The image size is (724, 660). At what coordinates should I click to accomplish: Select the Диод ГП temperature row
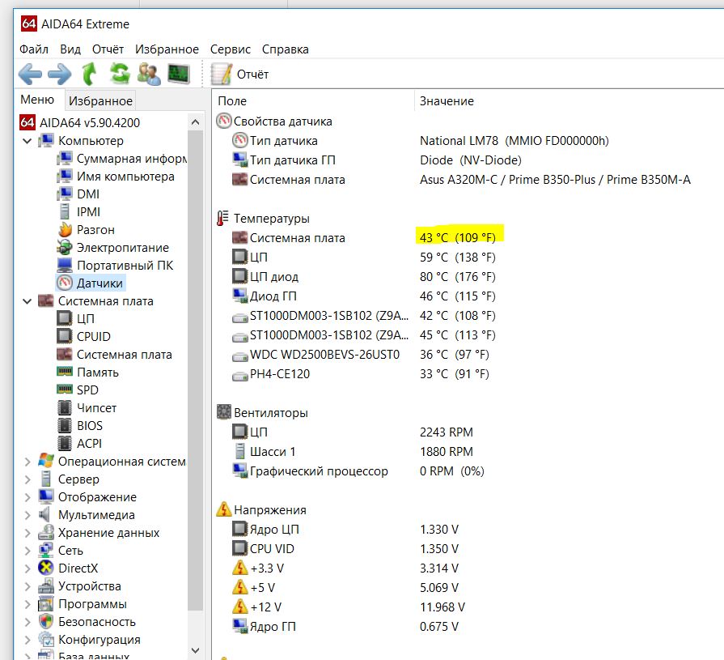tap(364, 296)
